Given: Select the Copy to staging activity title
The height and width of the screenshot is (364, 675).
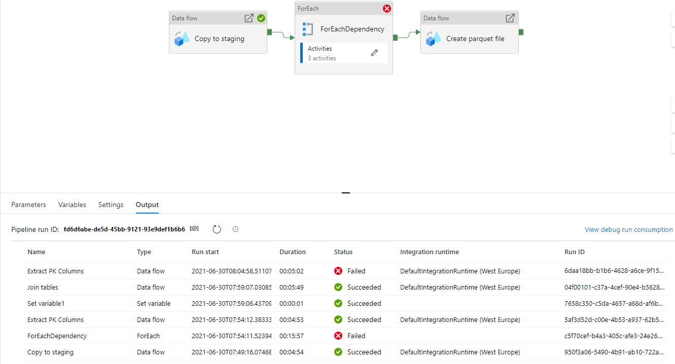Looking at the screenshot, I should [x=220, y=38].
